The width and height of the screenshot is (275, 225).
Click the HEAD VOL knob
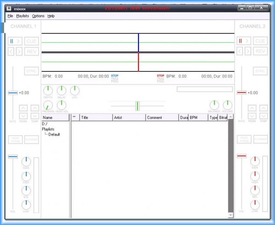[61, 105]
